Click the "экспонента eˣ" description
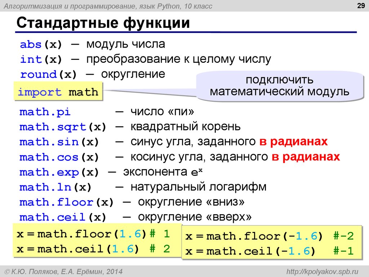The height and width of the screenshot is (277, 369). click(x=163, y=172)
